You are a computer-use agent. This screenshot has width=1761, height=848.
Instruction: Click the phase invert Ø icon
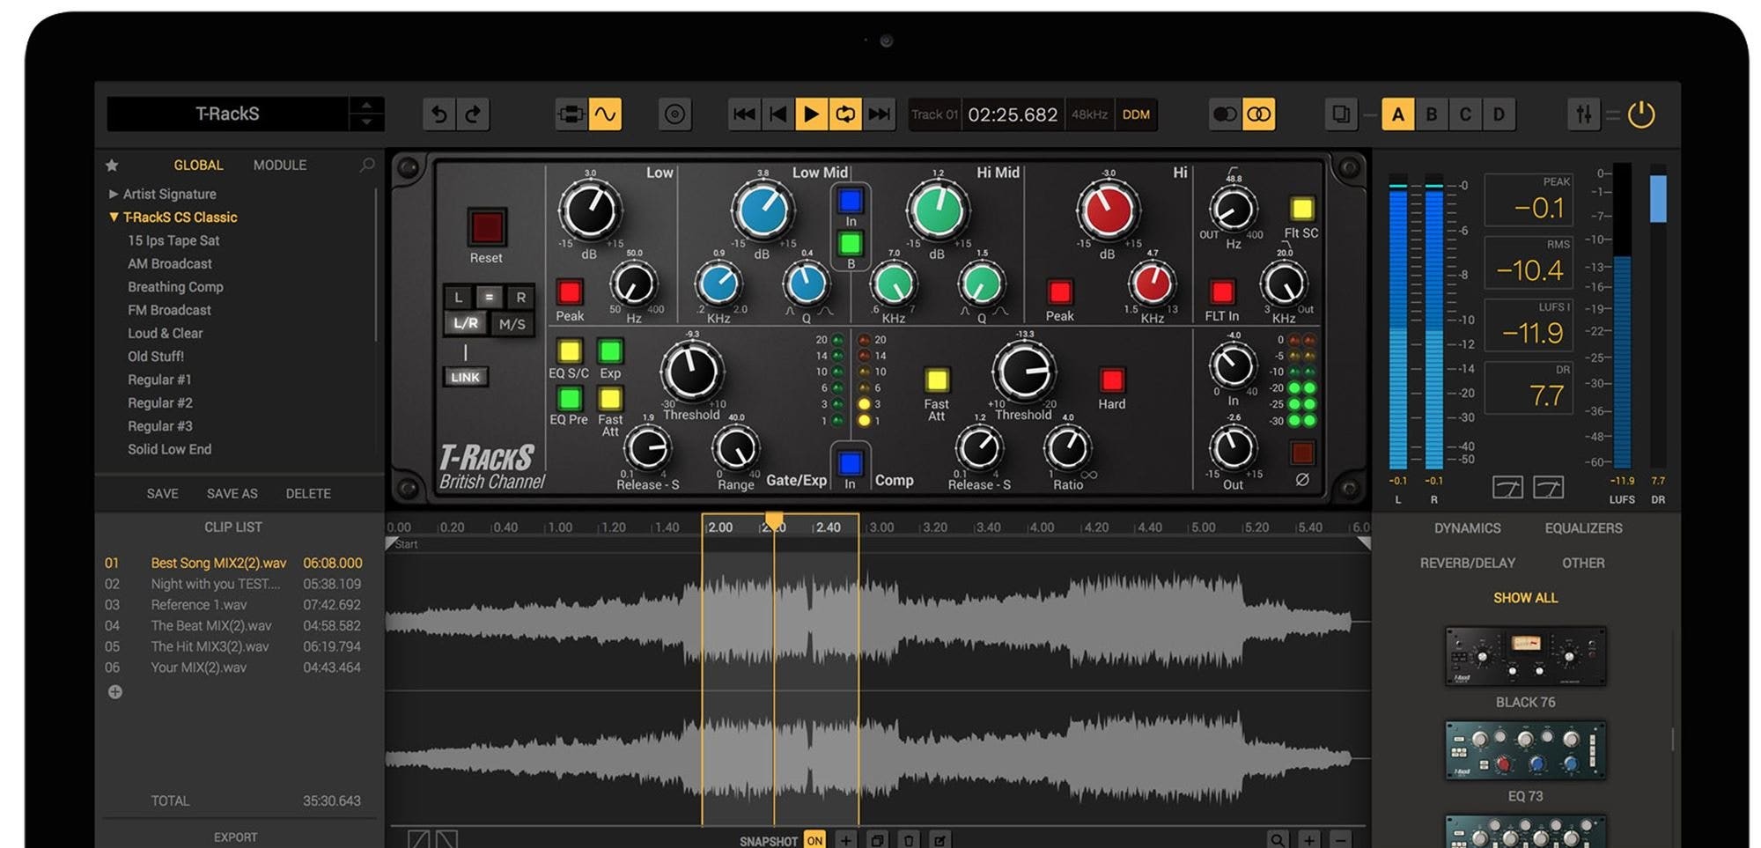tap(1302, 479)
